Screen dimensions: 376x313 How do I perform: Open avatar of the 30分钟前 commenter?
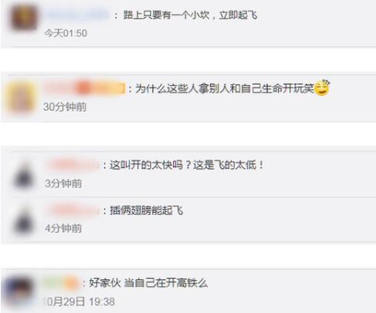tap(22, 97)
